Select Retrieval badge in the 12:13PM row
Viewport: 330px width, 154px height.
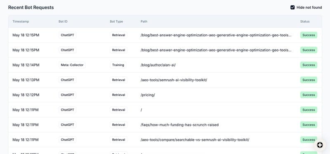118,80
